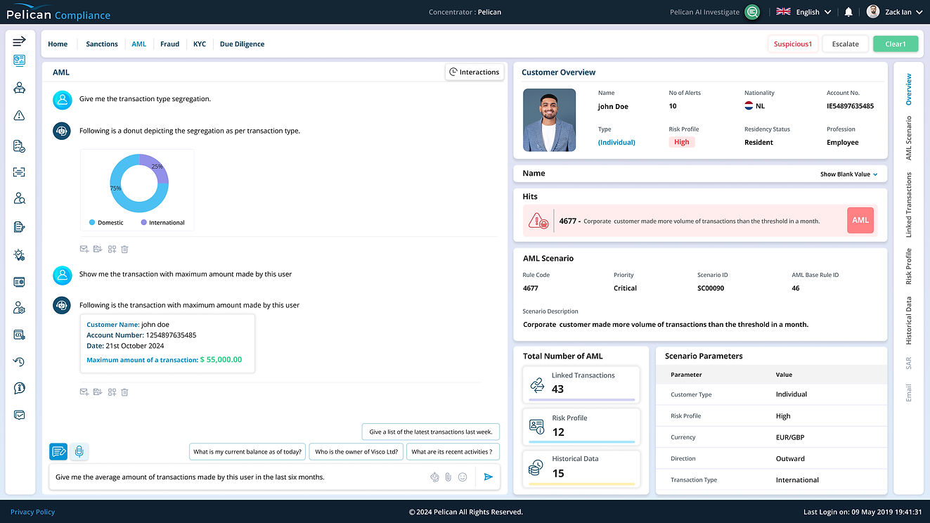Click the hamburger menu expand arrow icon
This screenshot has height=523, width=930.
19,41
